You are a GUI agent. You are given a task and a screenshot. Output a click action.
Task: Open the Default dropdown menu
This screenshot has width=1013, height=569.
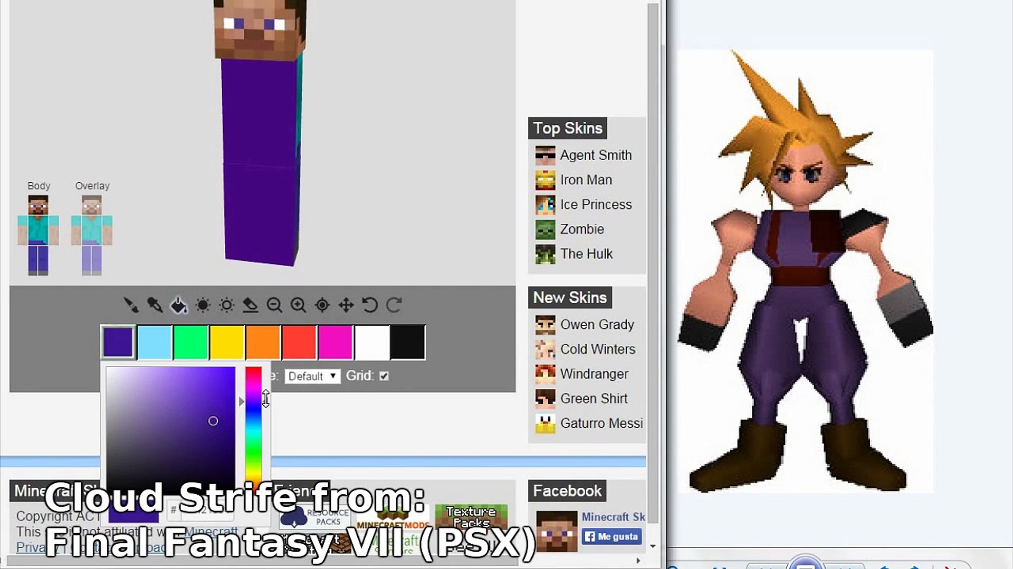312,376
